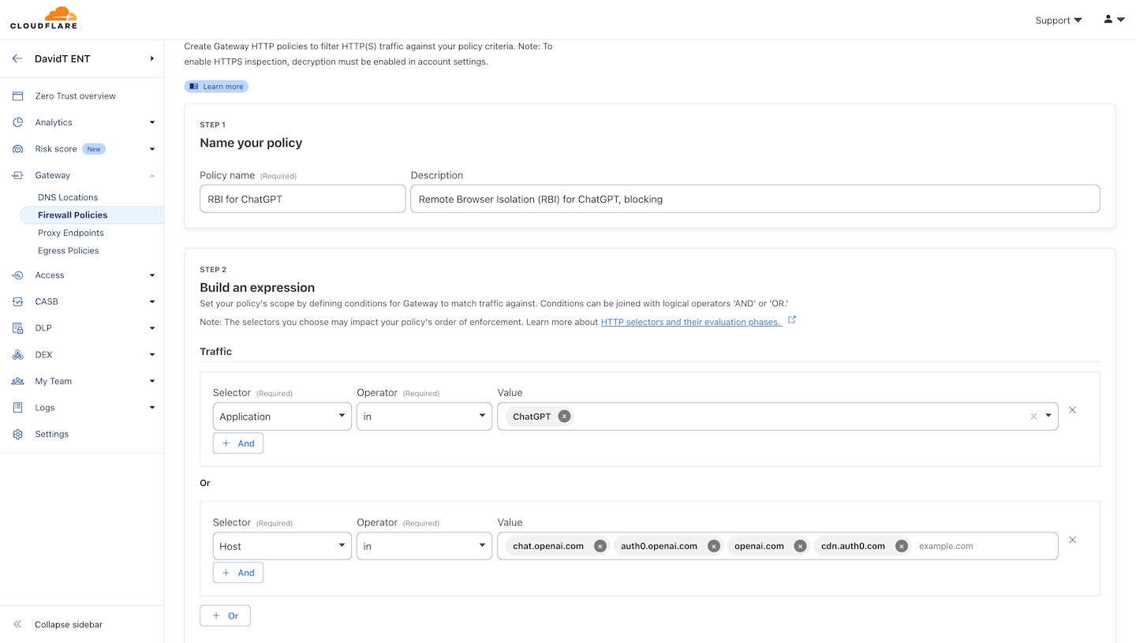
Task: Click the CASB sidebar icon
Action: [x=17, y=301]
